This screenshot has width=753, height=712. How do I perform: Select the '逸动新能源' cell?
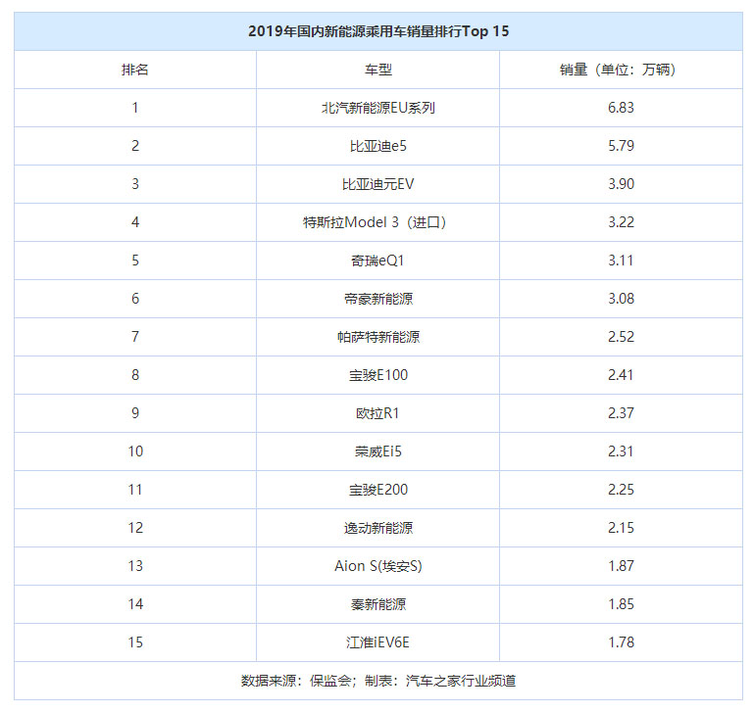[x=377, y=528]
